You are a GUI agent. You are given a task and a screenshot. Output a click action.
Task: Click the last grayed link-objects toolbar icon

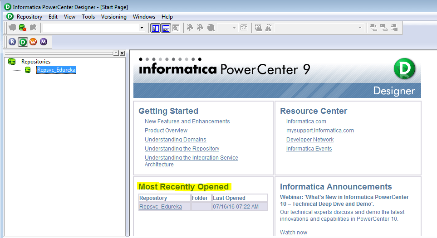tap(394, 28)
